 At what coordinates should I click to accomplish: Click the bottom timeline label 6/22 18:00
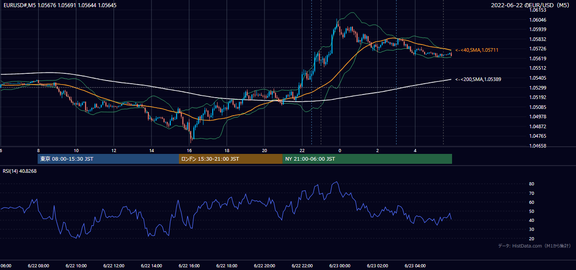pyautogui.click(x=227, y=265)
